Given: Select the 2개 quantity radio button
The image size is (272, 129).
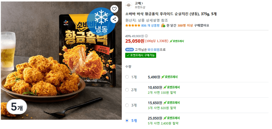Looking at the screenshot, I should click(127, 90).
